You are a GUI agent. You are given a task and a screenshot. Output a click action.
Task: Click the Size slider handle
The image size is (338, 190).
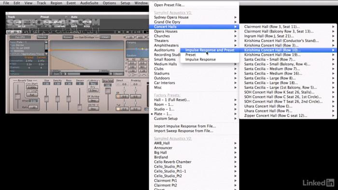pos(46,99)
